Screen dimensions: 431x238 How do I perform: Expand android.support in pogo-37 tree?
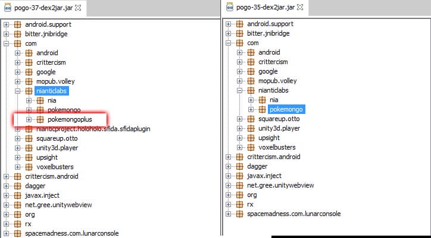pyautogui.click(x=6, y=24)
